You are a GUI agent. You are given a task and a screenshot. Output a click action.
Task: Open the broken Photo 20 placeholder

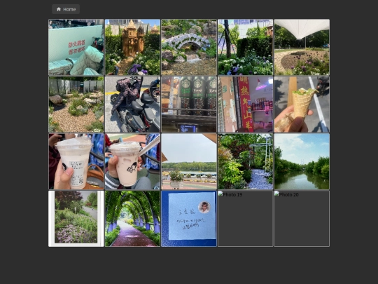pos(302,219)
